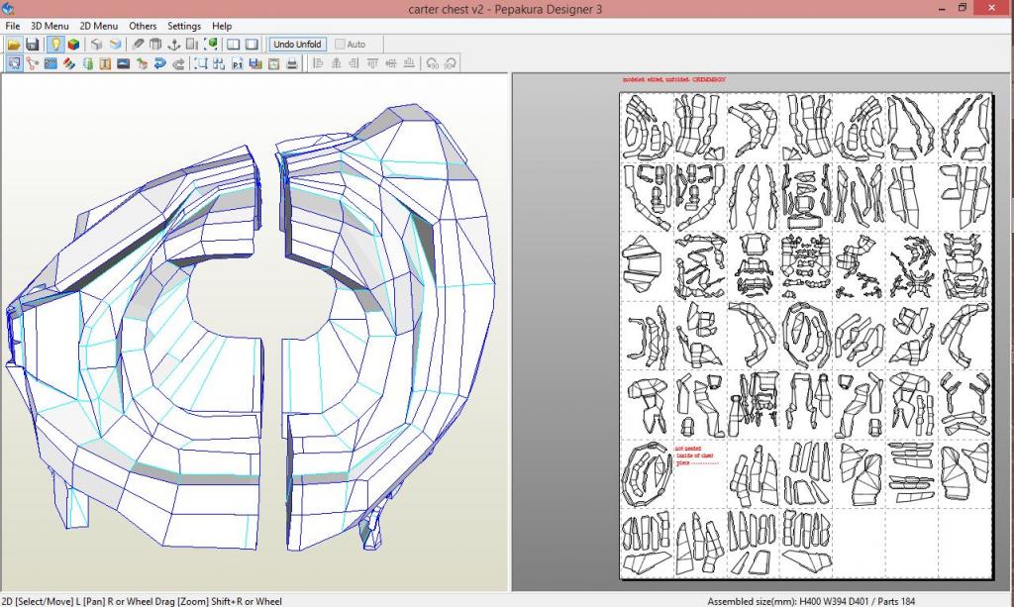Select the coiled part on the third row's first page
This screenshot has width=1014, height=607.
tap(642, 263)
